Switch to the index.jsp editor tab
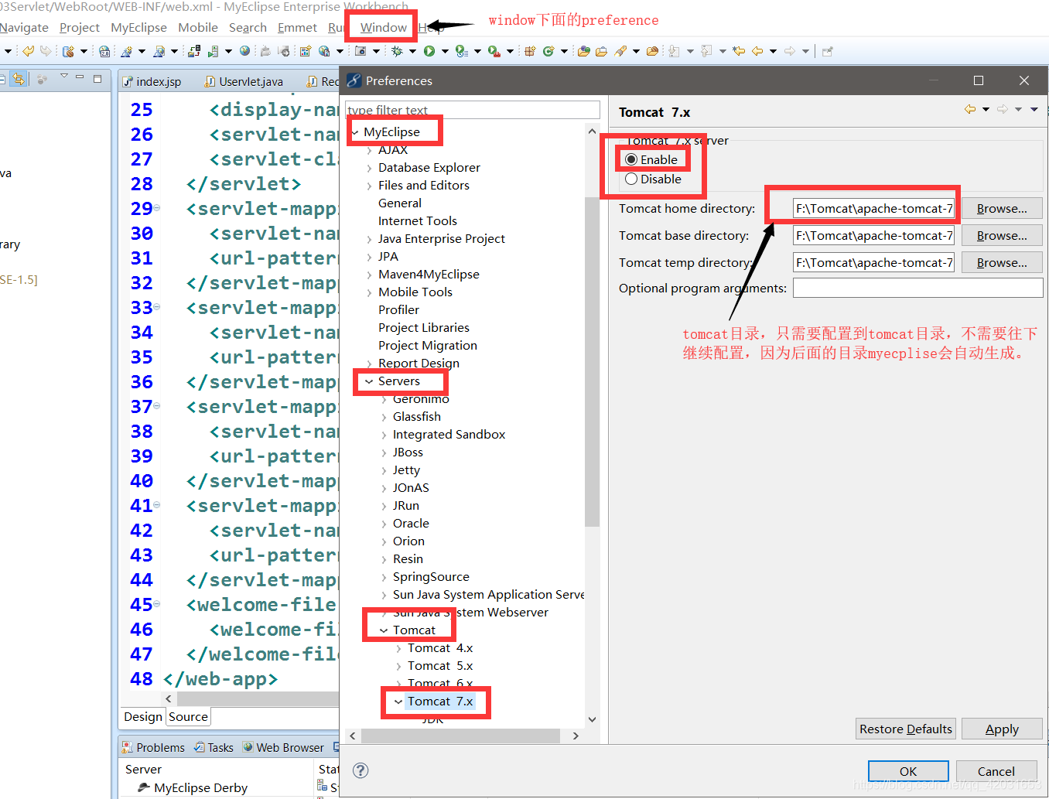 click(152, 81)
